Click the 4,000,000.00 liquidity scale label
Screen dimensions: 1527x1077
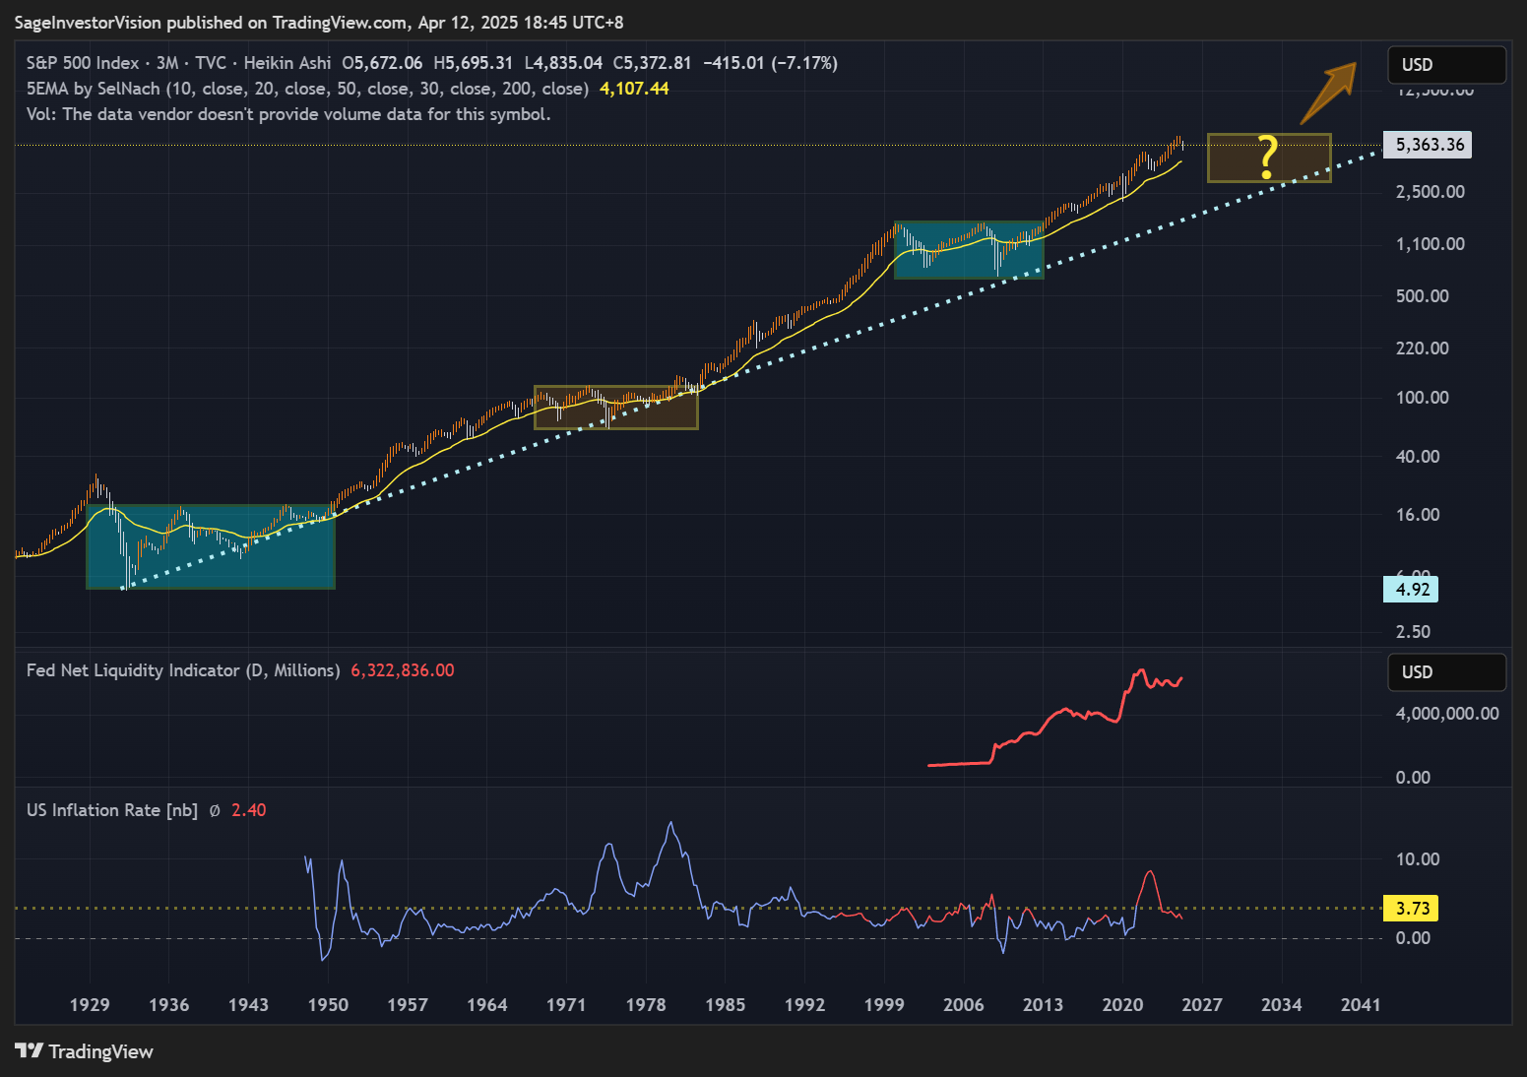1447,714
